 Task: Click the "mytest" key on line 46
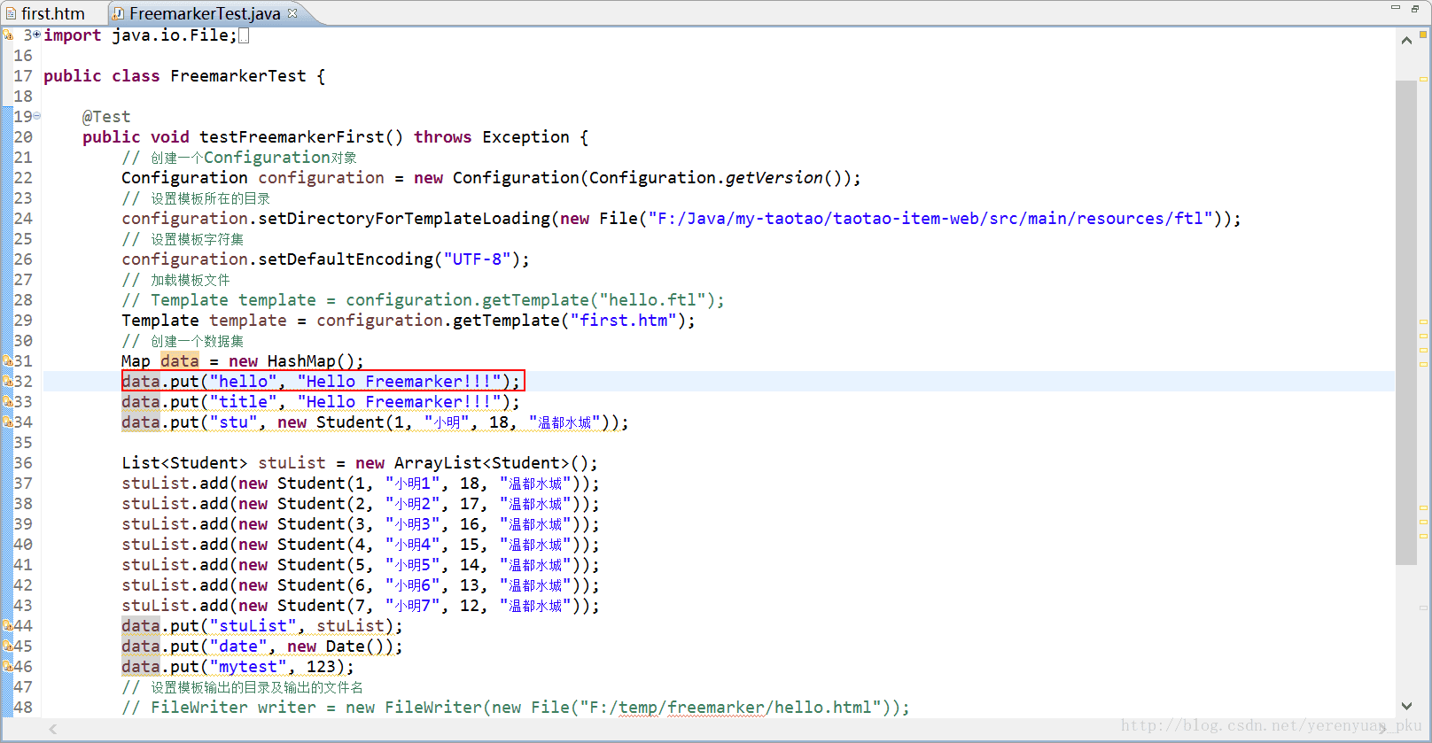click(248, 667)
